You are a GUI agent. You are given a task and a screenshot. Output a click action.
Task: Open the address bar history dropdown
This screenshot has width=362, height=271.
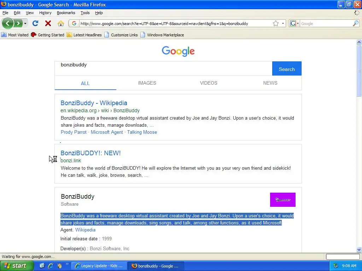[283, 24]
